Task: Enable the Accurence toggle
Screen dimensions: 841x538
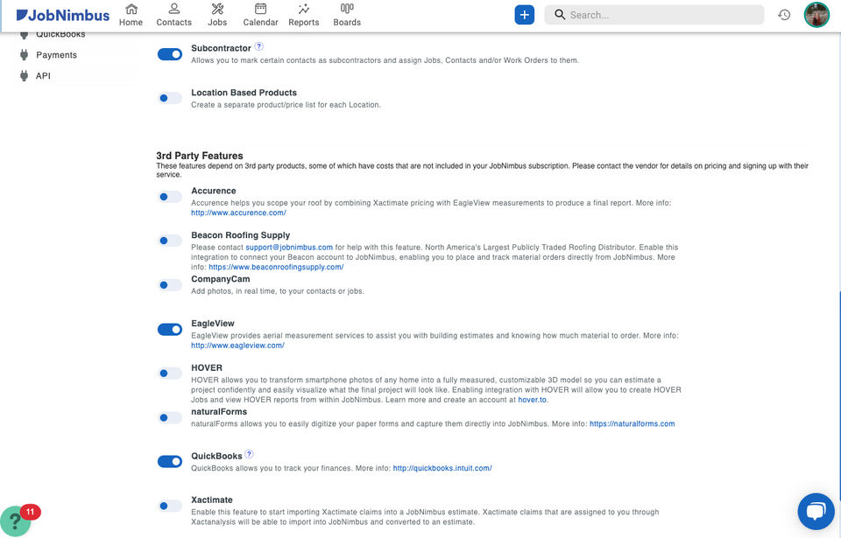Action: coord(169,197)
